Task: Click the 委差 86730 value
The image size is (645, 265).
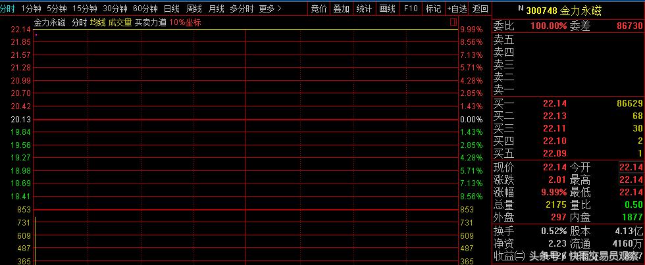Action: [630, 26]
